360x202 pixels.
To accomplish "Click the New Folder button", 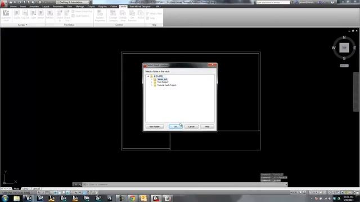I will (x=155, y=127).
